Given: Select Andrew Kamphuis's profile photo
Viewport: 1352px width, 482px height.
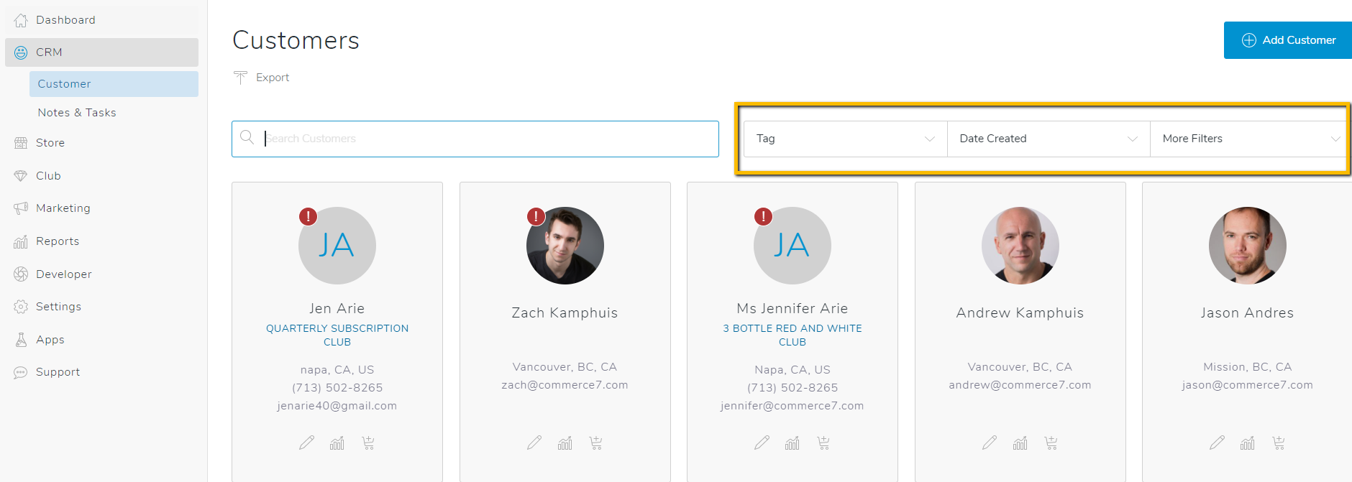Looking at the screenshot, I should click(1020, 246).
